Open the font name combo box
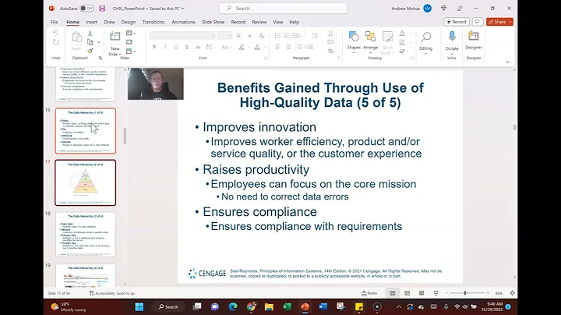561x315 pixels. 182,35
